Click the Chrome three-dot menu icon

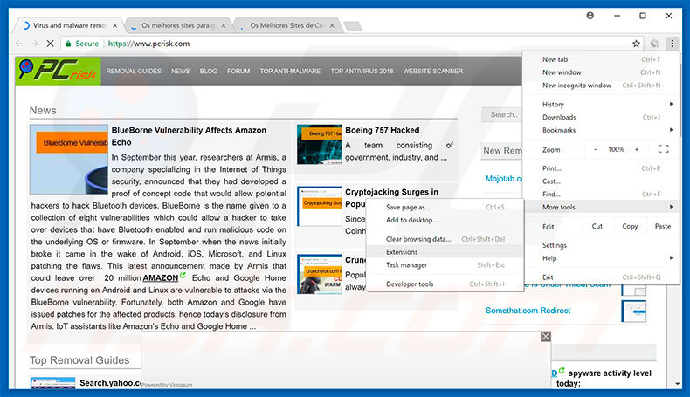coord(672,43)
